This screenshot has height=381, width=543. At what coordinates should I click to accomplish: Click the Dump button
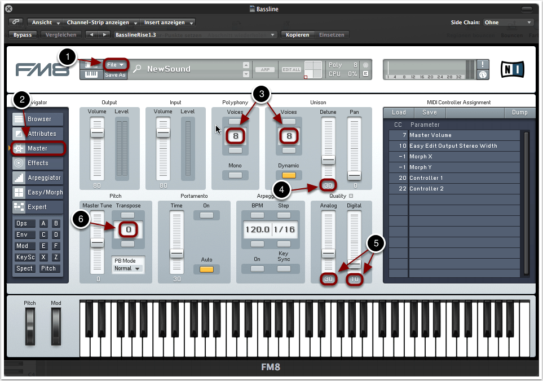(x=519, y=113)
